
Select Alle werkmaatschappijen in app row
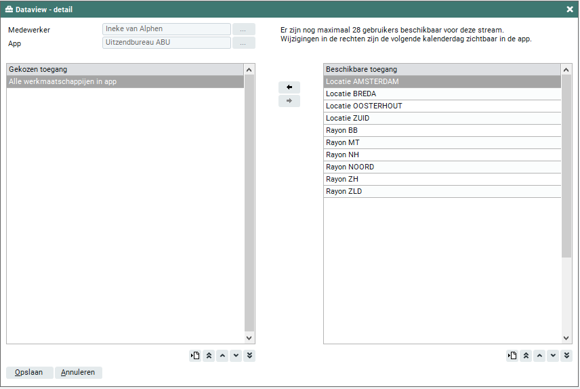[x=125, y=82]
